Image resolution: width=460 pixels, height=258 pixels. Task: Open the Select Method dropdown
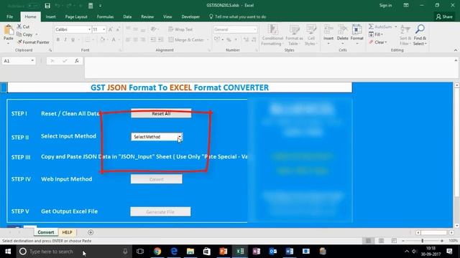pyautogui.click(x=180, y=137)
